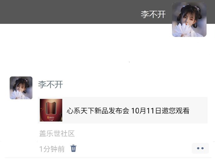This screenshot has height=160, width=215.
Task: Open the phone launch event card image
Action: (x=51, y=110)
